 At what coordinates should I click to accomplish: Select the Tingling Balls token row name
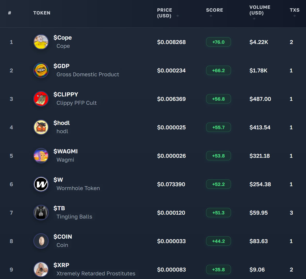click(74, 217)
